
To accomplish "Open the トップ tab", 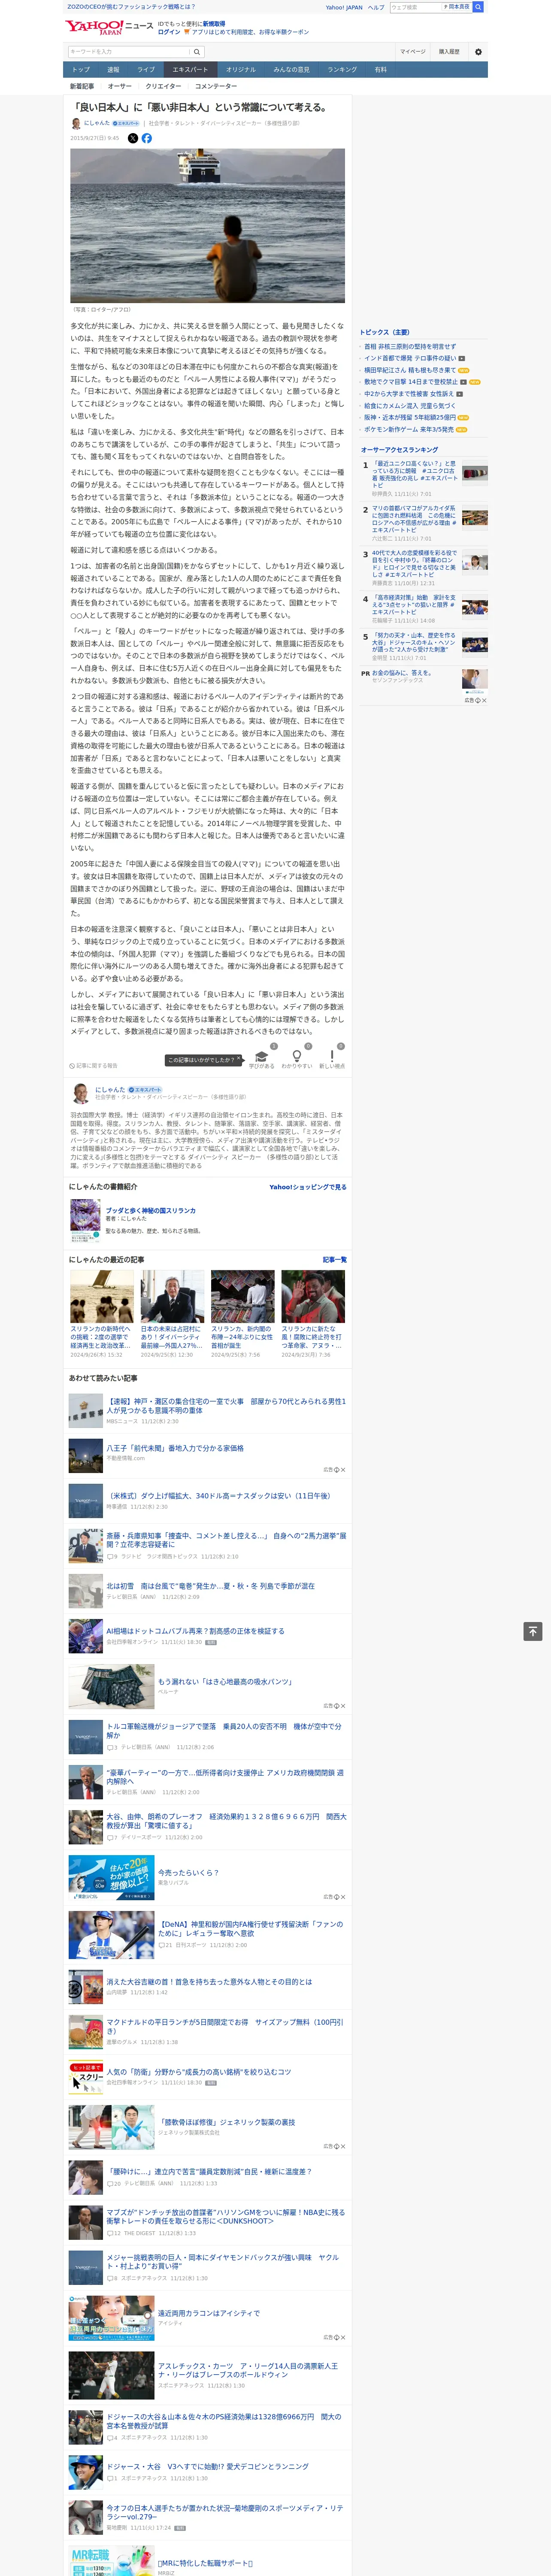I will pyautogui.click(x=81, y=70).
